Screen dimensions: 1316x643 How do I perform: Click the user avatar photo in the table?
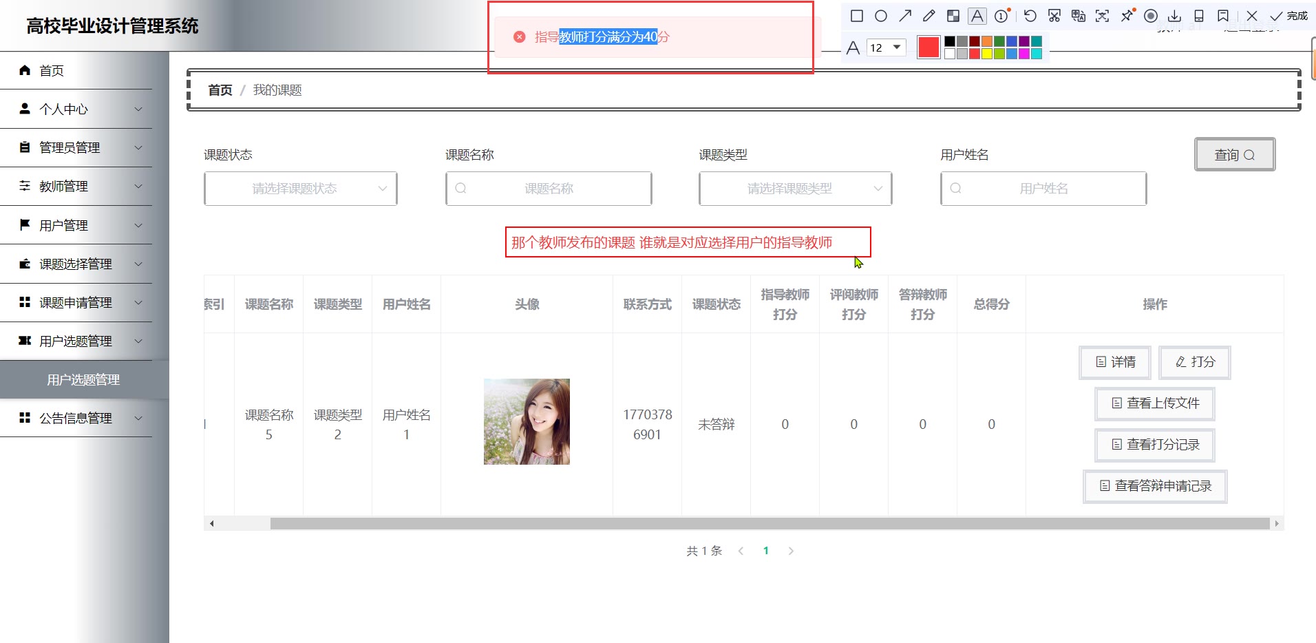527,421
